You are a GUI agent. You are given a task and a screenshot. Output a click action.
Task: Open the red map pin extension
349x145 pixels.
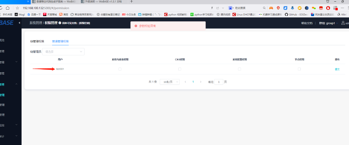click(x=278, y=8)
